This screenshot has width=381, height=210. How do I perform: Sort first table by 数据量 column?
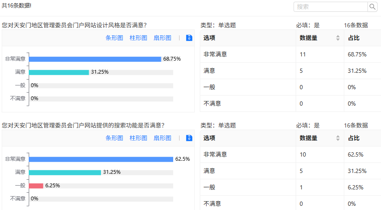pyautogui.click(x=337, y=38)
